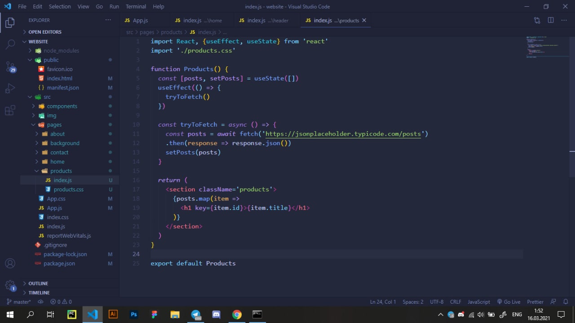The image size is (575, 323).
Task: Open notifications bell in status bar
Action: (x=566, y=302)
